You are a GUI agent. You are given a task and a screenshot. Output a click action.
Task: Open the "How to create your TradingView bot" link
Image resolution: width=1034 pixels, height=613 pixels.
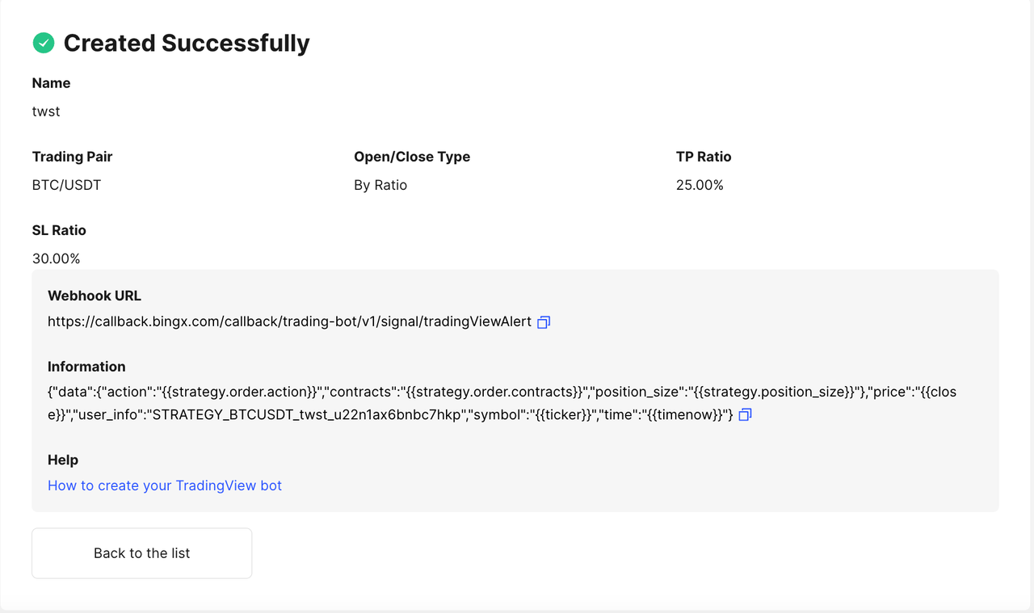point(165,485)
